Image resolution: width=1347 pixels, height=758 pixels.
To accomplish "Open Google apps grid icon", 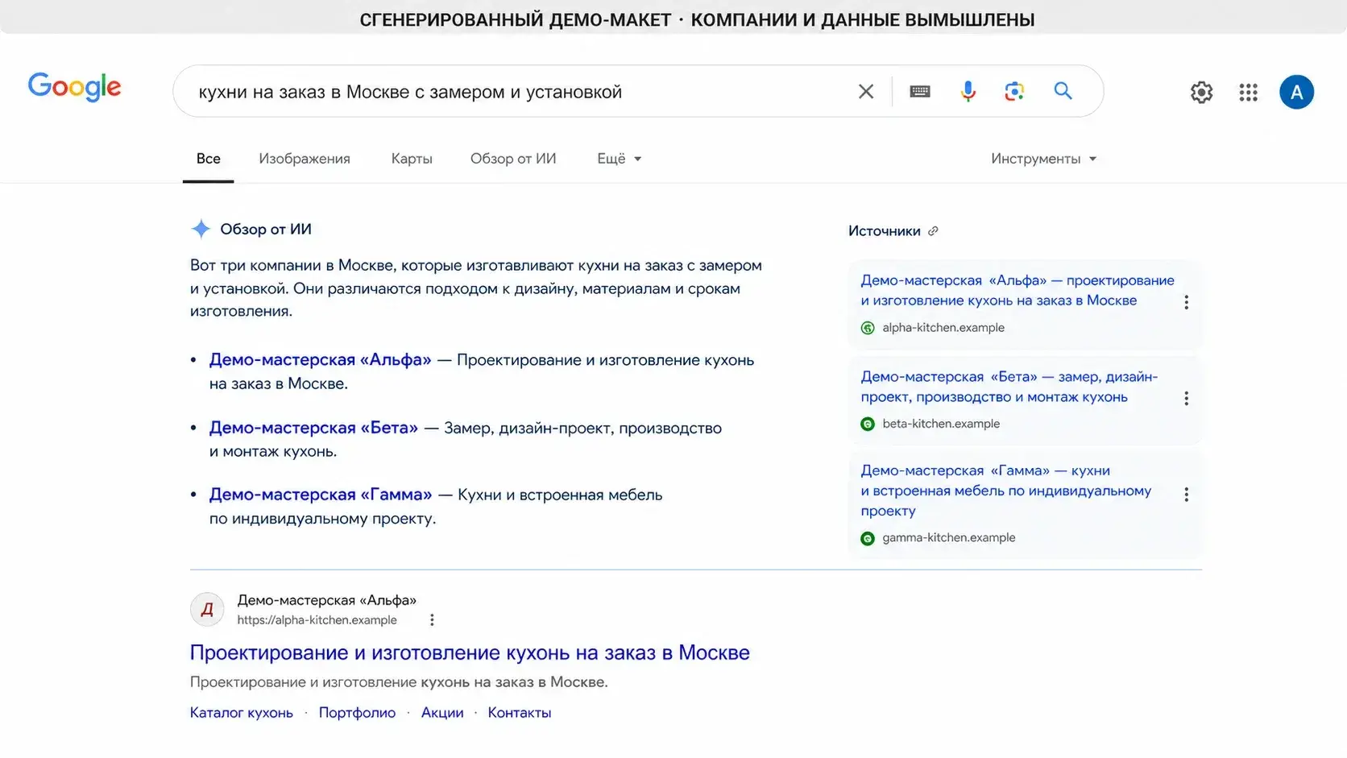I will pyautogui.click(x=1249, y=92).
